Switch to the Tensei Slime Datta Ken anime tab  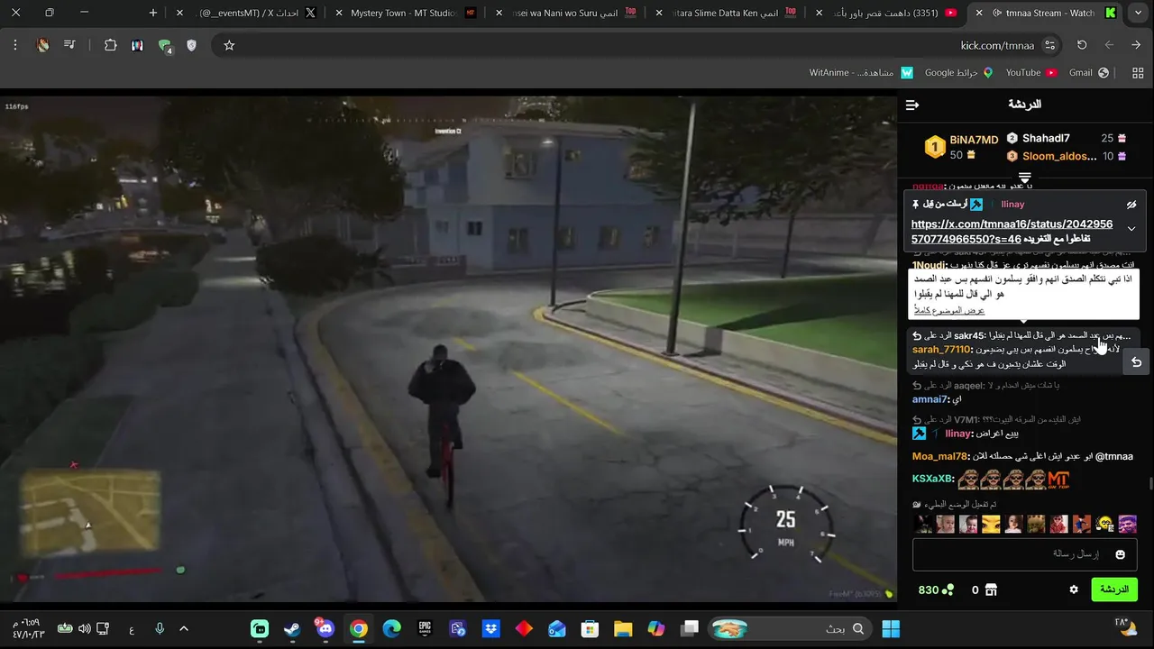pos(727,13)
